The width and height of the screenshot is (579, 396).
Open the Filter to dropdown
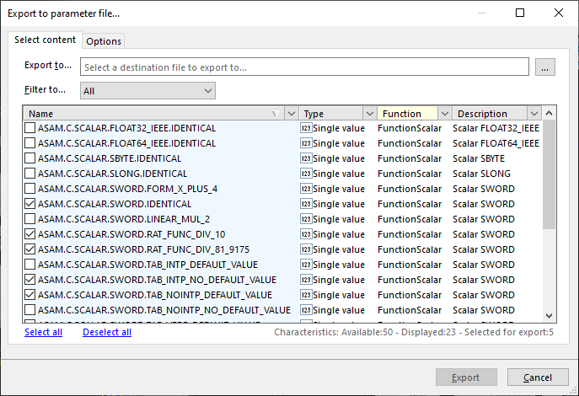pyautogui.click(x=147, y=90)
